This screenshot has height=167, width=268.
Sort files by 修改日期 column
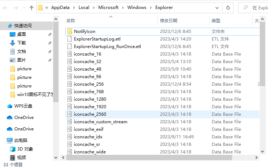(169, 21)
